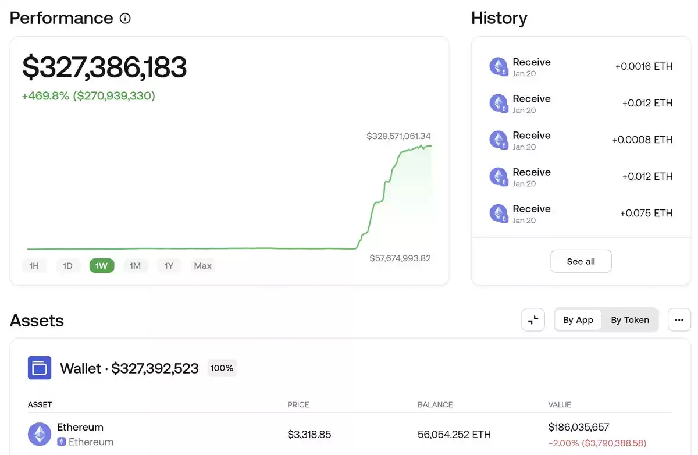Open the three-dots more options menu

tap(679, 319)
